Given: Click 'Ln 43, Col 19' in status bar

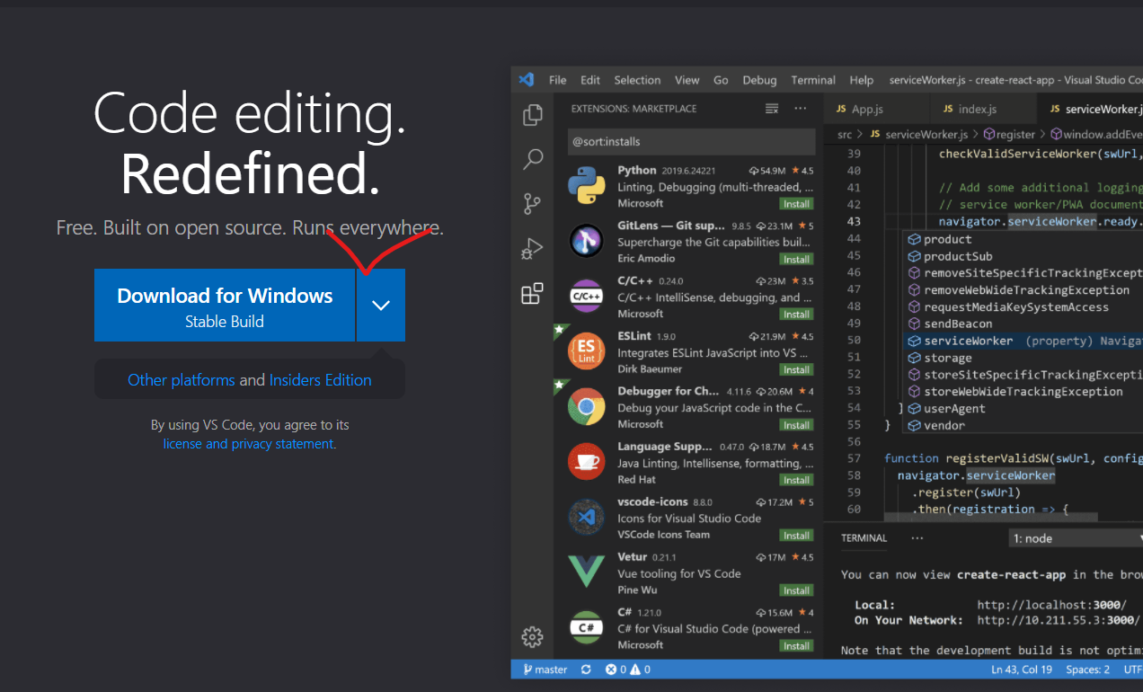Looking at the screenshot, I should click(x=1023, y=670).
